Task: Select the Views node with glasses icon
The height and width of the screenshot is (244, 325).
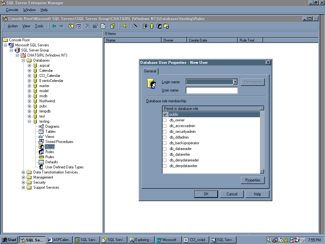Action: (x=50, y=137)
